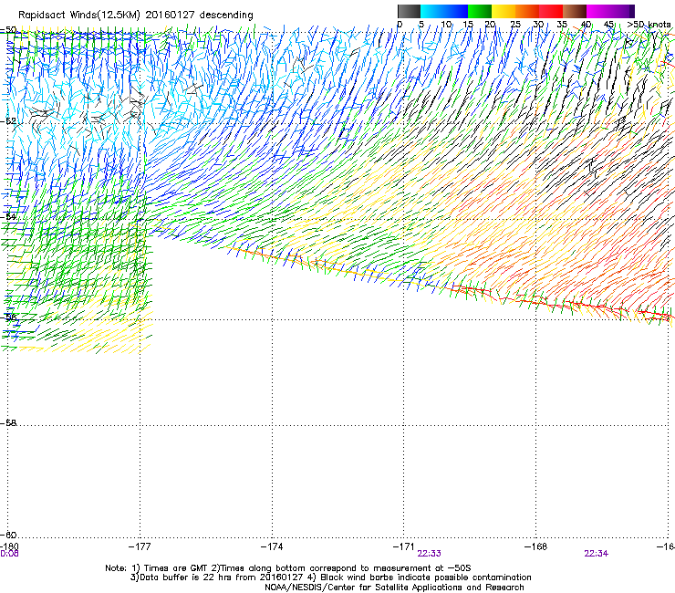Click the dark purple 45-50 knots legend segment
The width and height of the screenshot is (675, 593).
tap(622, 11)
